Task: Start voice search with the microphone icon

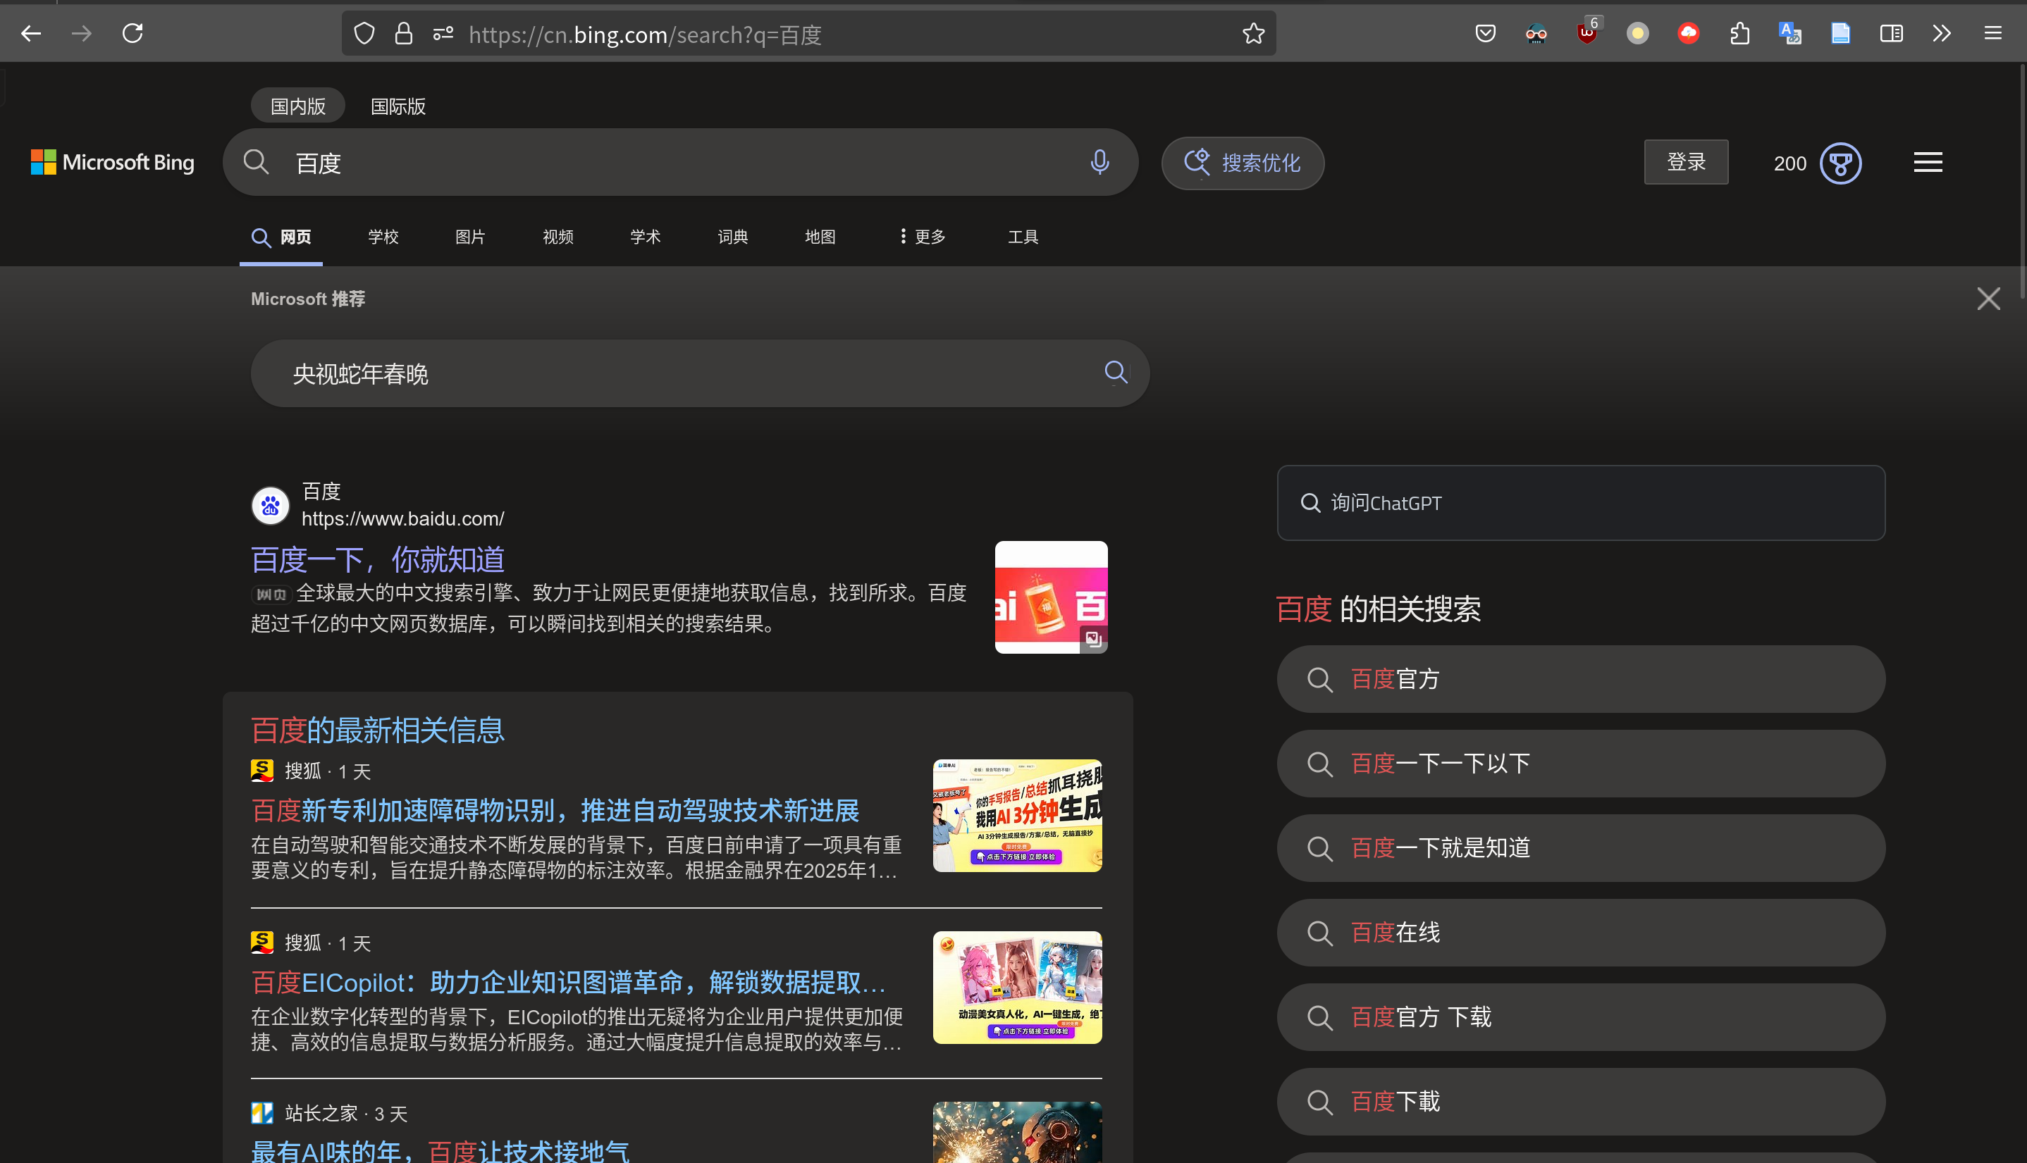Action: point(1099,162)
